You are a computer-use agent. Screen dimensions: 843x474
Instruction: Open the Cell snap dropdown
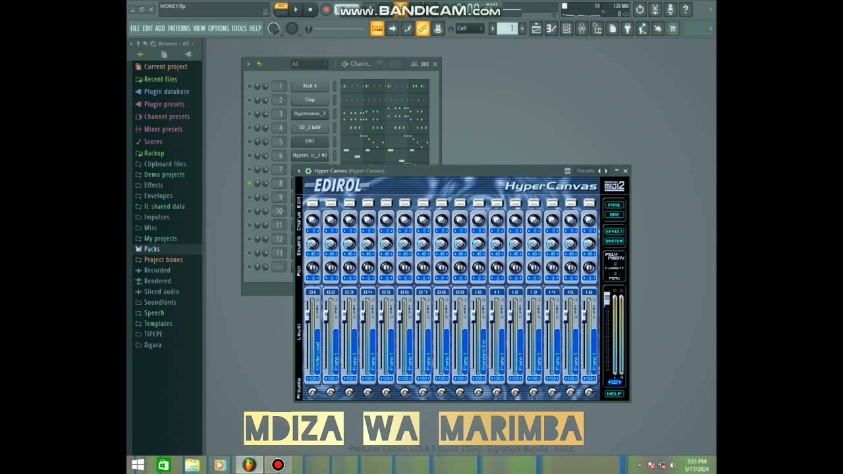point(470,28)
